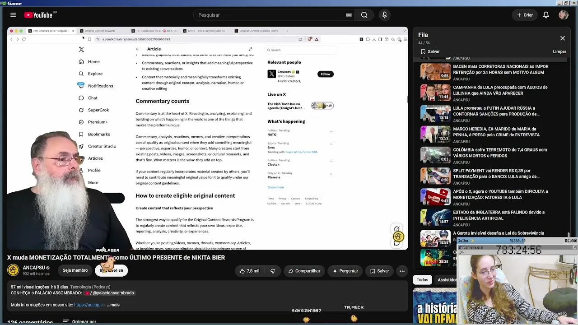Open SuperGrok in the video's X sidebar
The image size is (578, 325).
pos(93,110)
